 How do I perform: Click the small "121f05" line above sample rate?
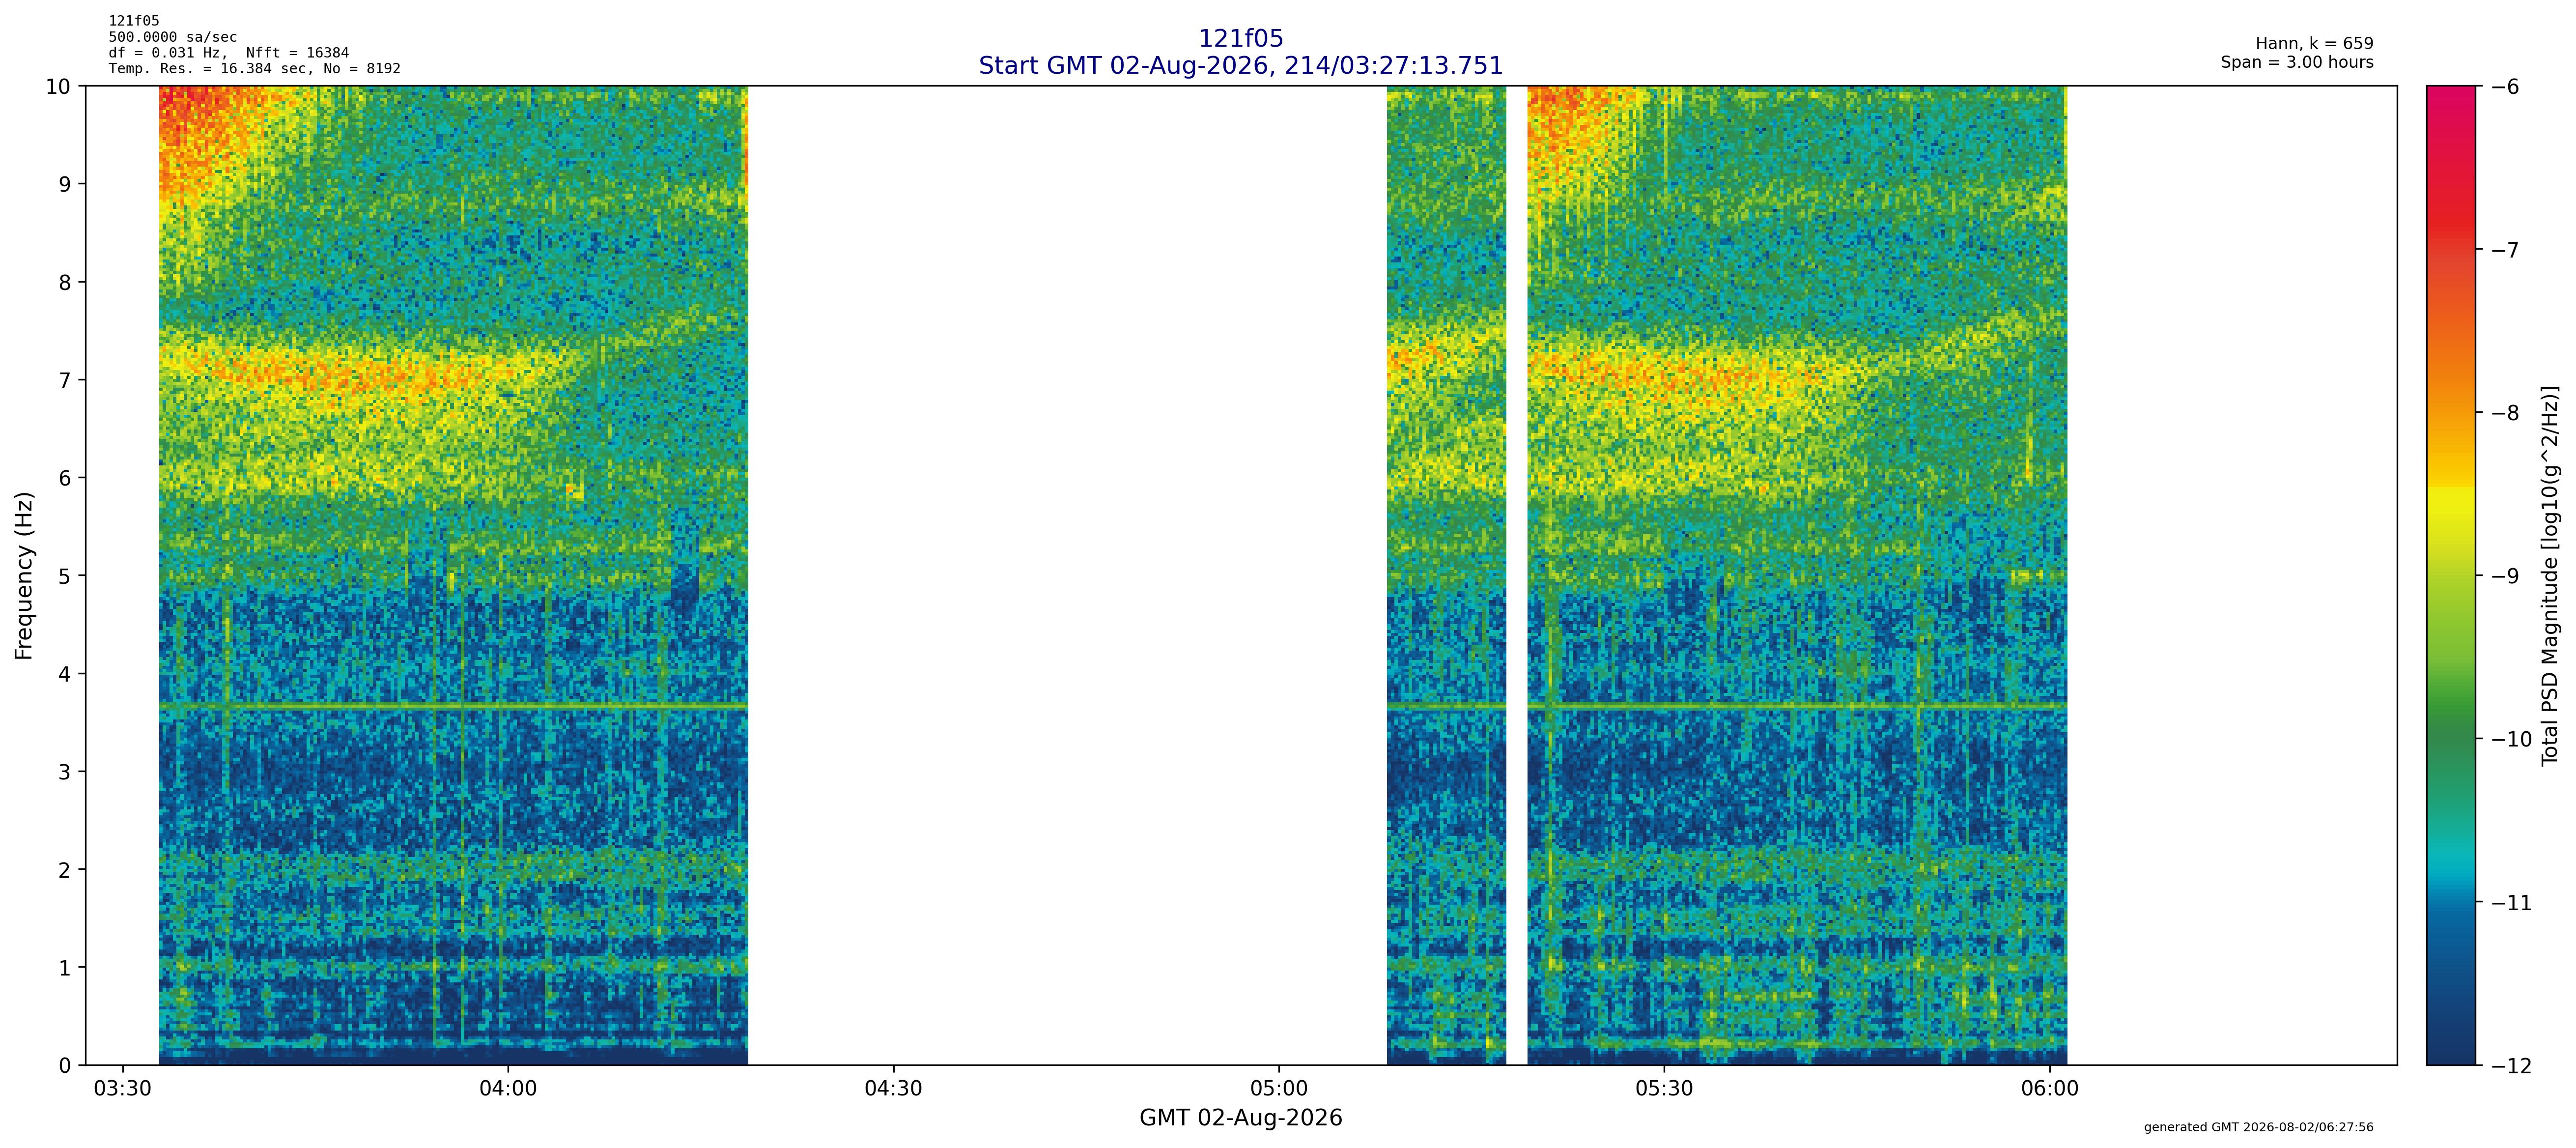(x=134, y=21)
